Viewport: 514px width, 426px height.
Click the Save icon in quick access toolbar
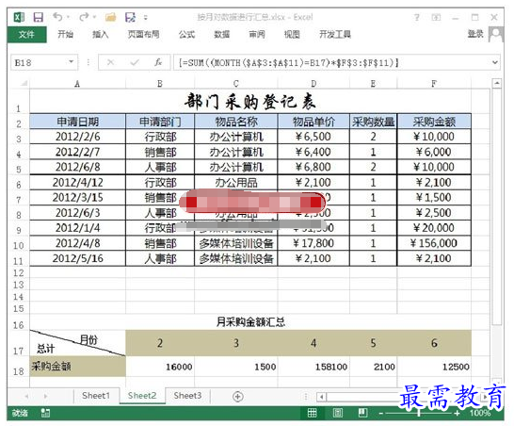[39, 17]
